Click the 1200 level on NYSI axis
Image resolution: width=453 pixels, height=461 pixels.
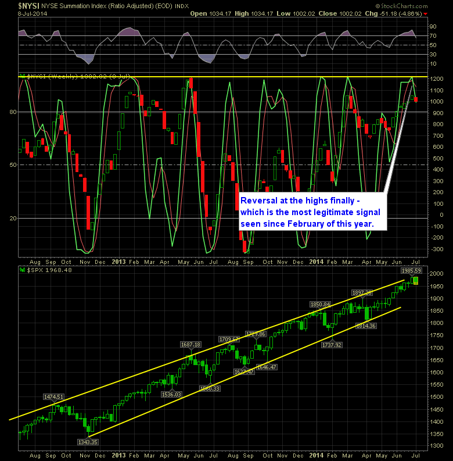click(436, 79)
